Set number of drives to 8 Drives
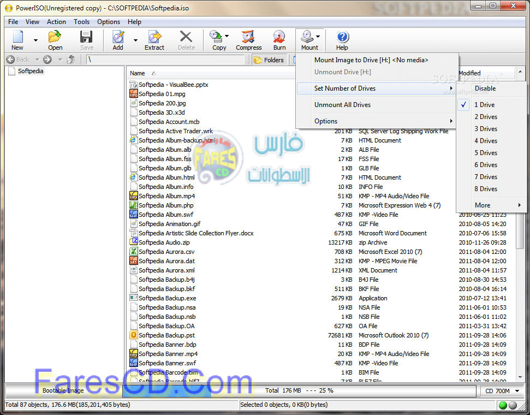This screenshot has height=415, width=530. [x=491, y=189]
